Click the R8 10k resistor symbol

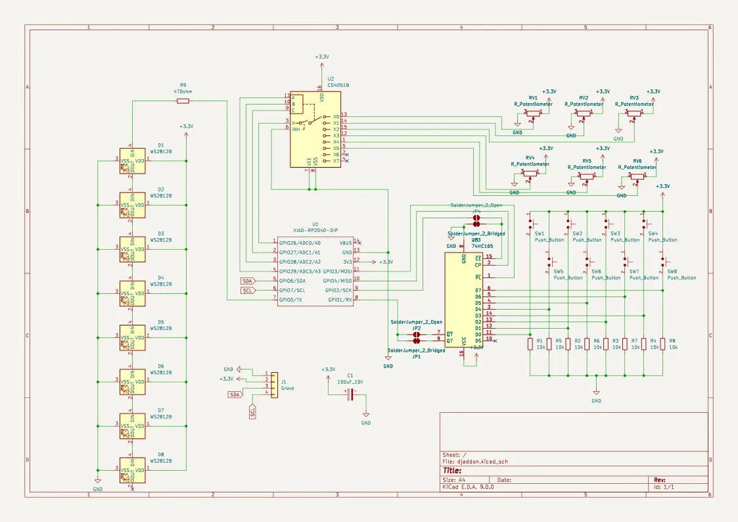tap(662, 344)
